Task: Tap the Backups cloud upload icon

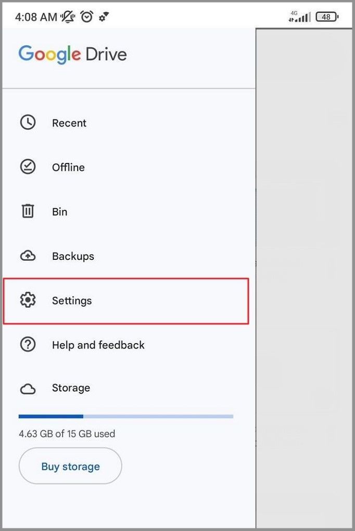Action: tap(28, 256)
